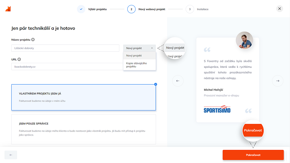Close the project setup wizard
Screen dimensions: 290x163
280,9
